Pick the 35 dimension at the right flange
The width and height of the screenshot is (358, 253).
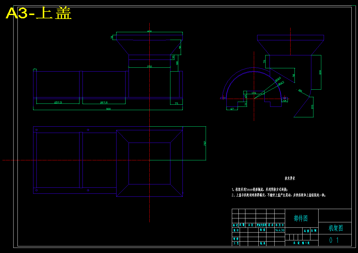[x=285, y=101]
